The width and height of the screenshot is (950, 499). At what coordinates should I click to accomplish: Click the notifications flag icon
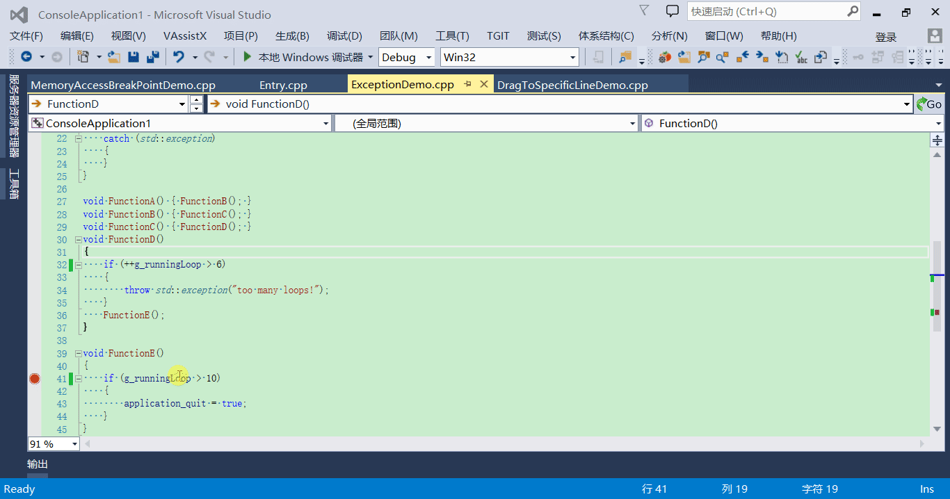[644, 10]
